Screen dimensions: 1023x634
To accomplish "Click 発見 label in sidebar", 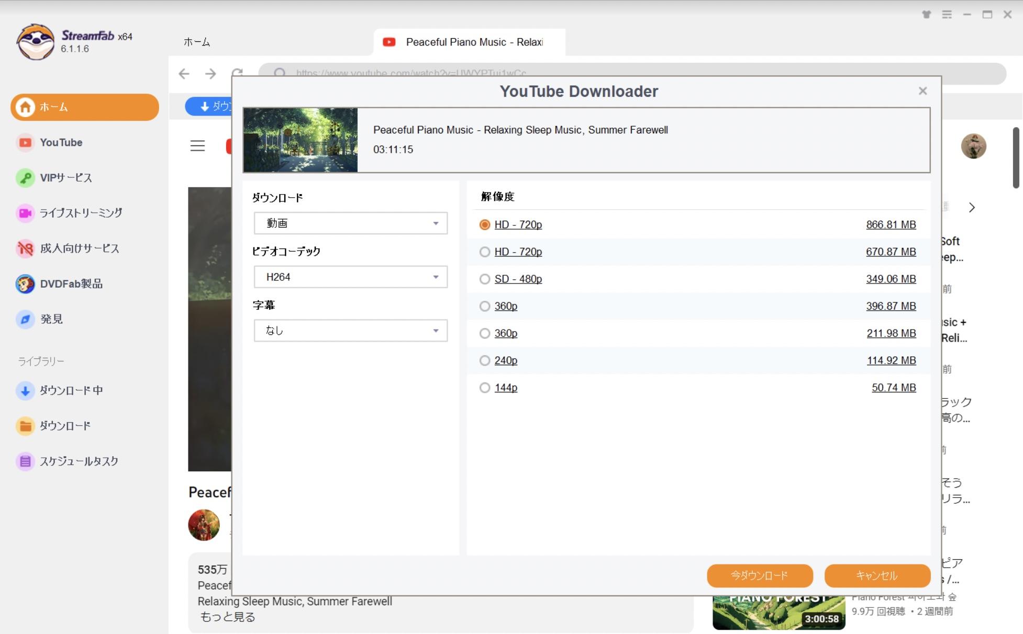I will [51, 319].
